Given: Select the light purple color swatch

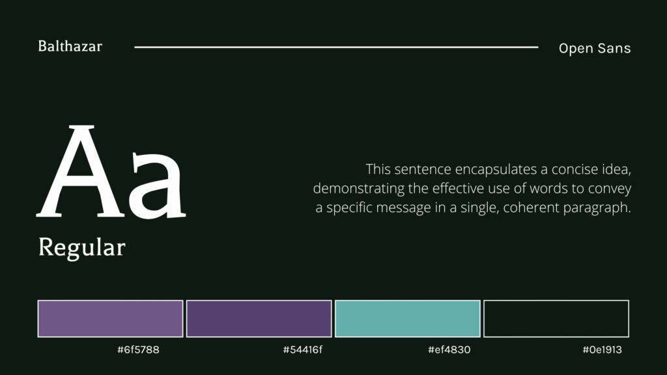Looking at the screenshot, I should [110, 318].
